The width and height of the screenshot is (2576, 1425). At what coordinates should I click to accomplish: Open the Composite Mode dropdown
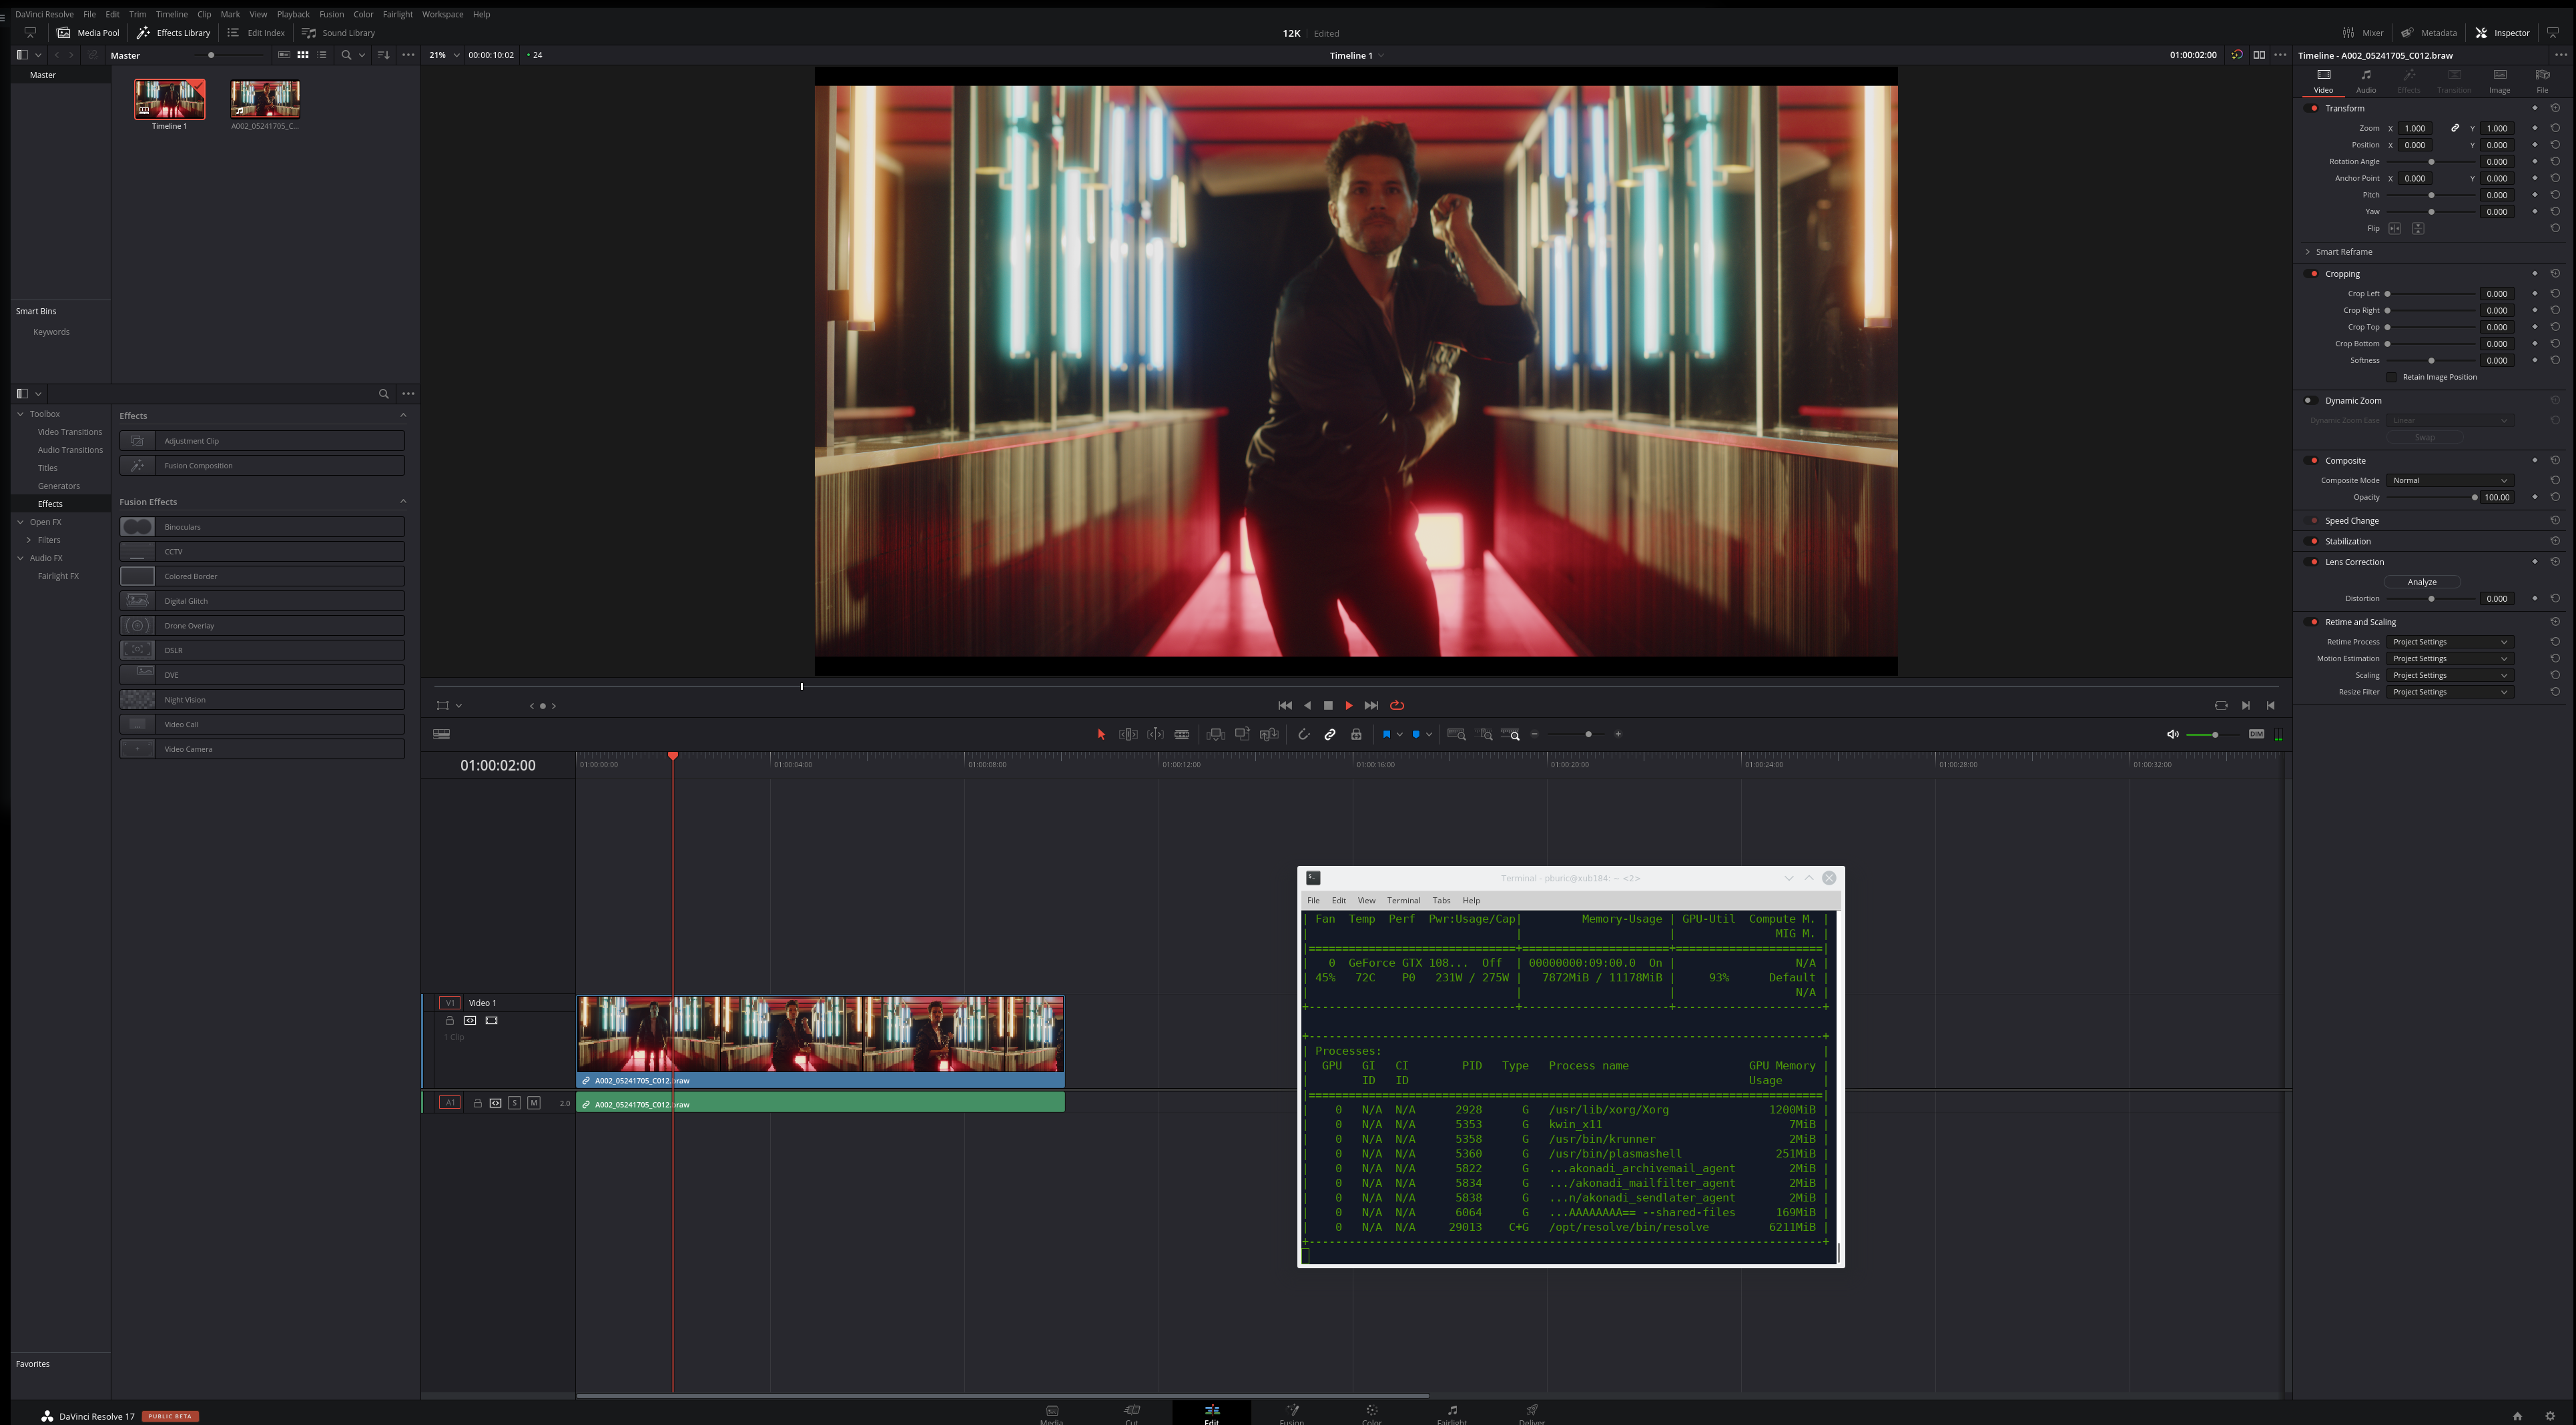coord(2449,480)
